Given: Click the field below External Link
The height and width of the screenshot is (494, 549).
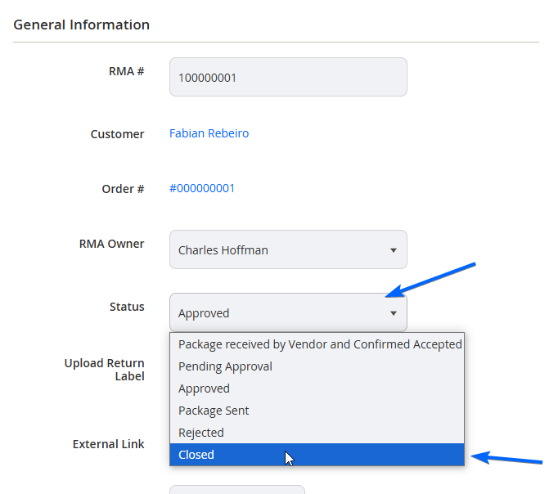Looking at the screenshot, I should (237, 489).
